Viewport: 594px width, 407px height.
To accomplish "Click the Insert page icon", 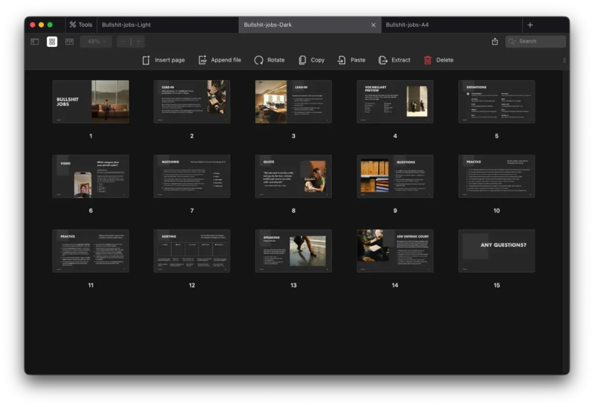I will pyautogui.click(x=147, y=60).
